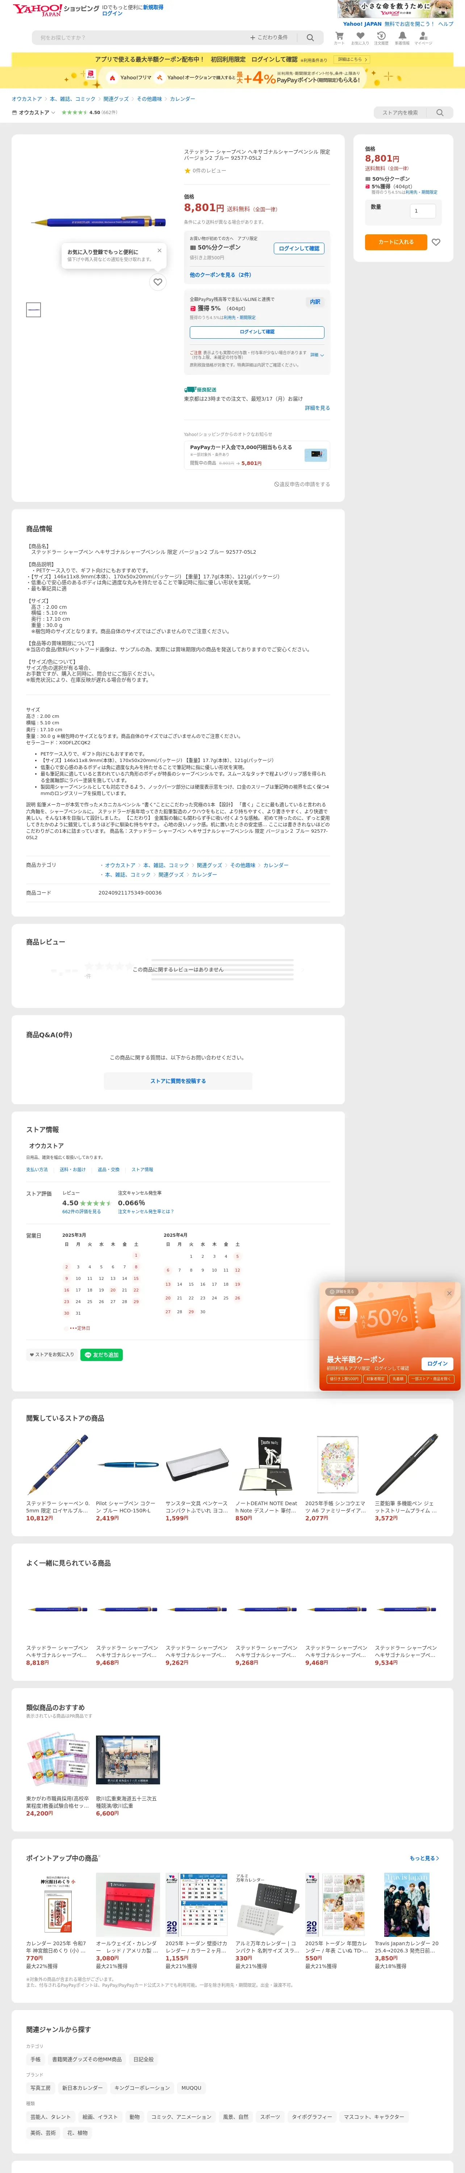Screen dimensions: 465x2173
Task: Select the 新日本カレンダー brand tag
Action: [x=83, y=2088]
